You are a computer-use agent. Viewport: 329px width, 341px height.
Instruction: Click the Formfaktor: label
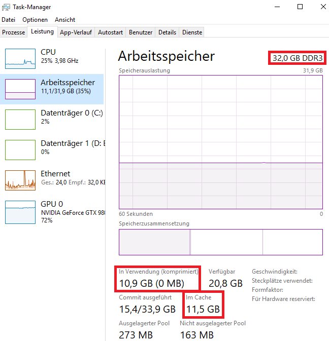tap(268, 290)
